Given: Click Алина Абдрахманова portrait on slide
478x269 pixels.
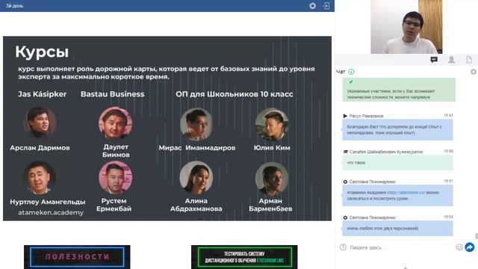Looking at the screenshot, I should pos(196,178).
